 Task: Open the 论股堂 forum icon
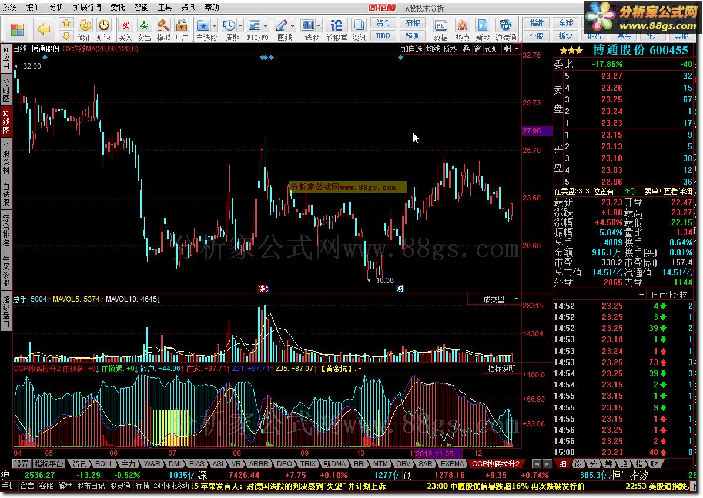coord(337,29)
